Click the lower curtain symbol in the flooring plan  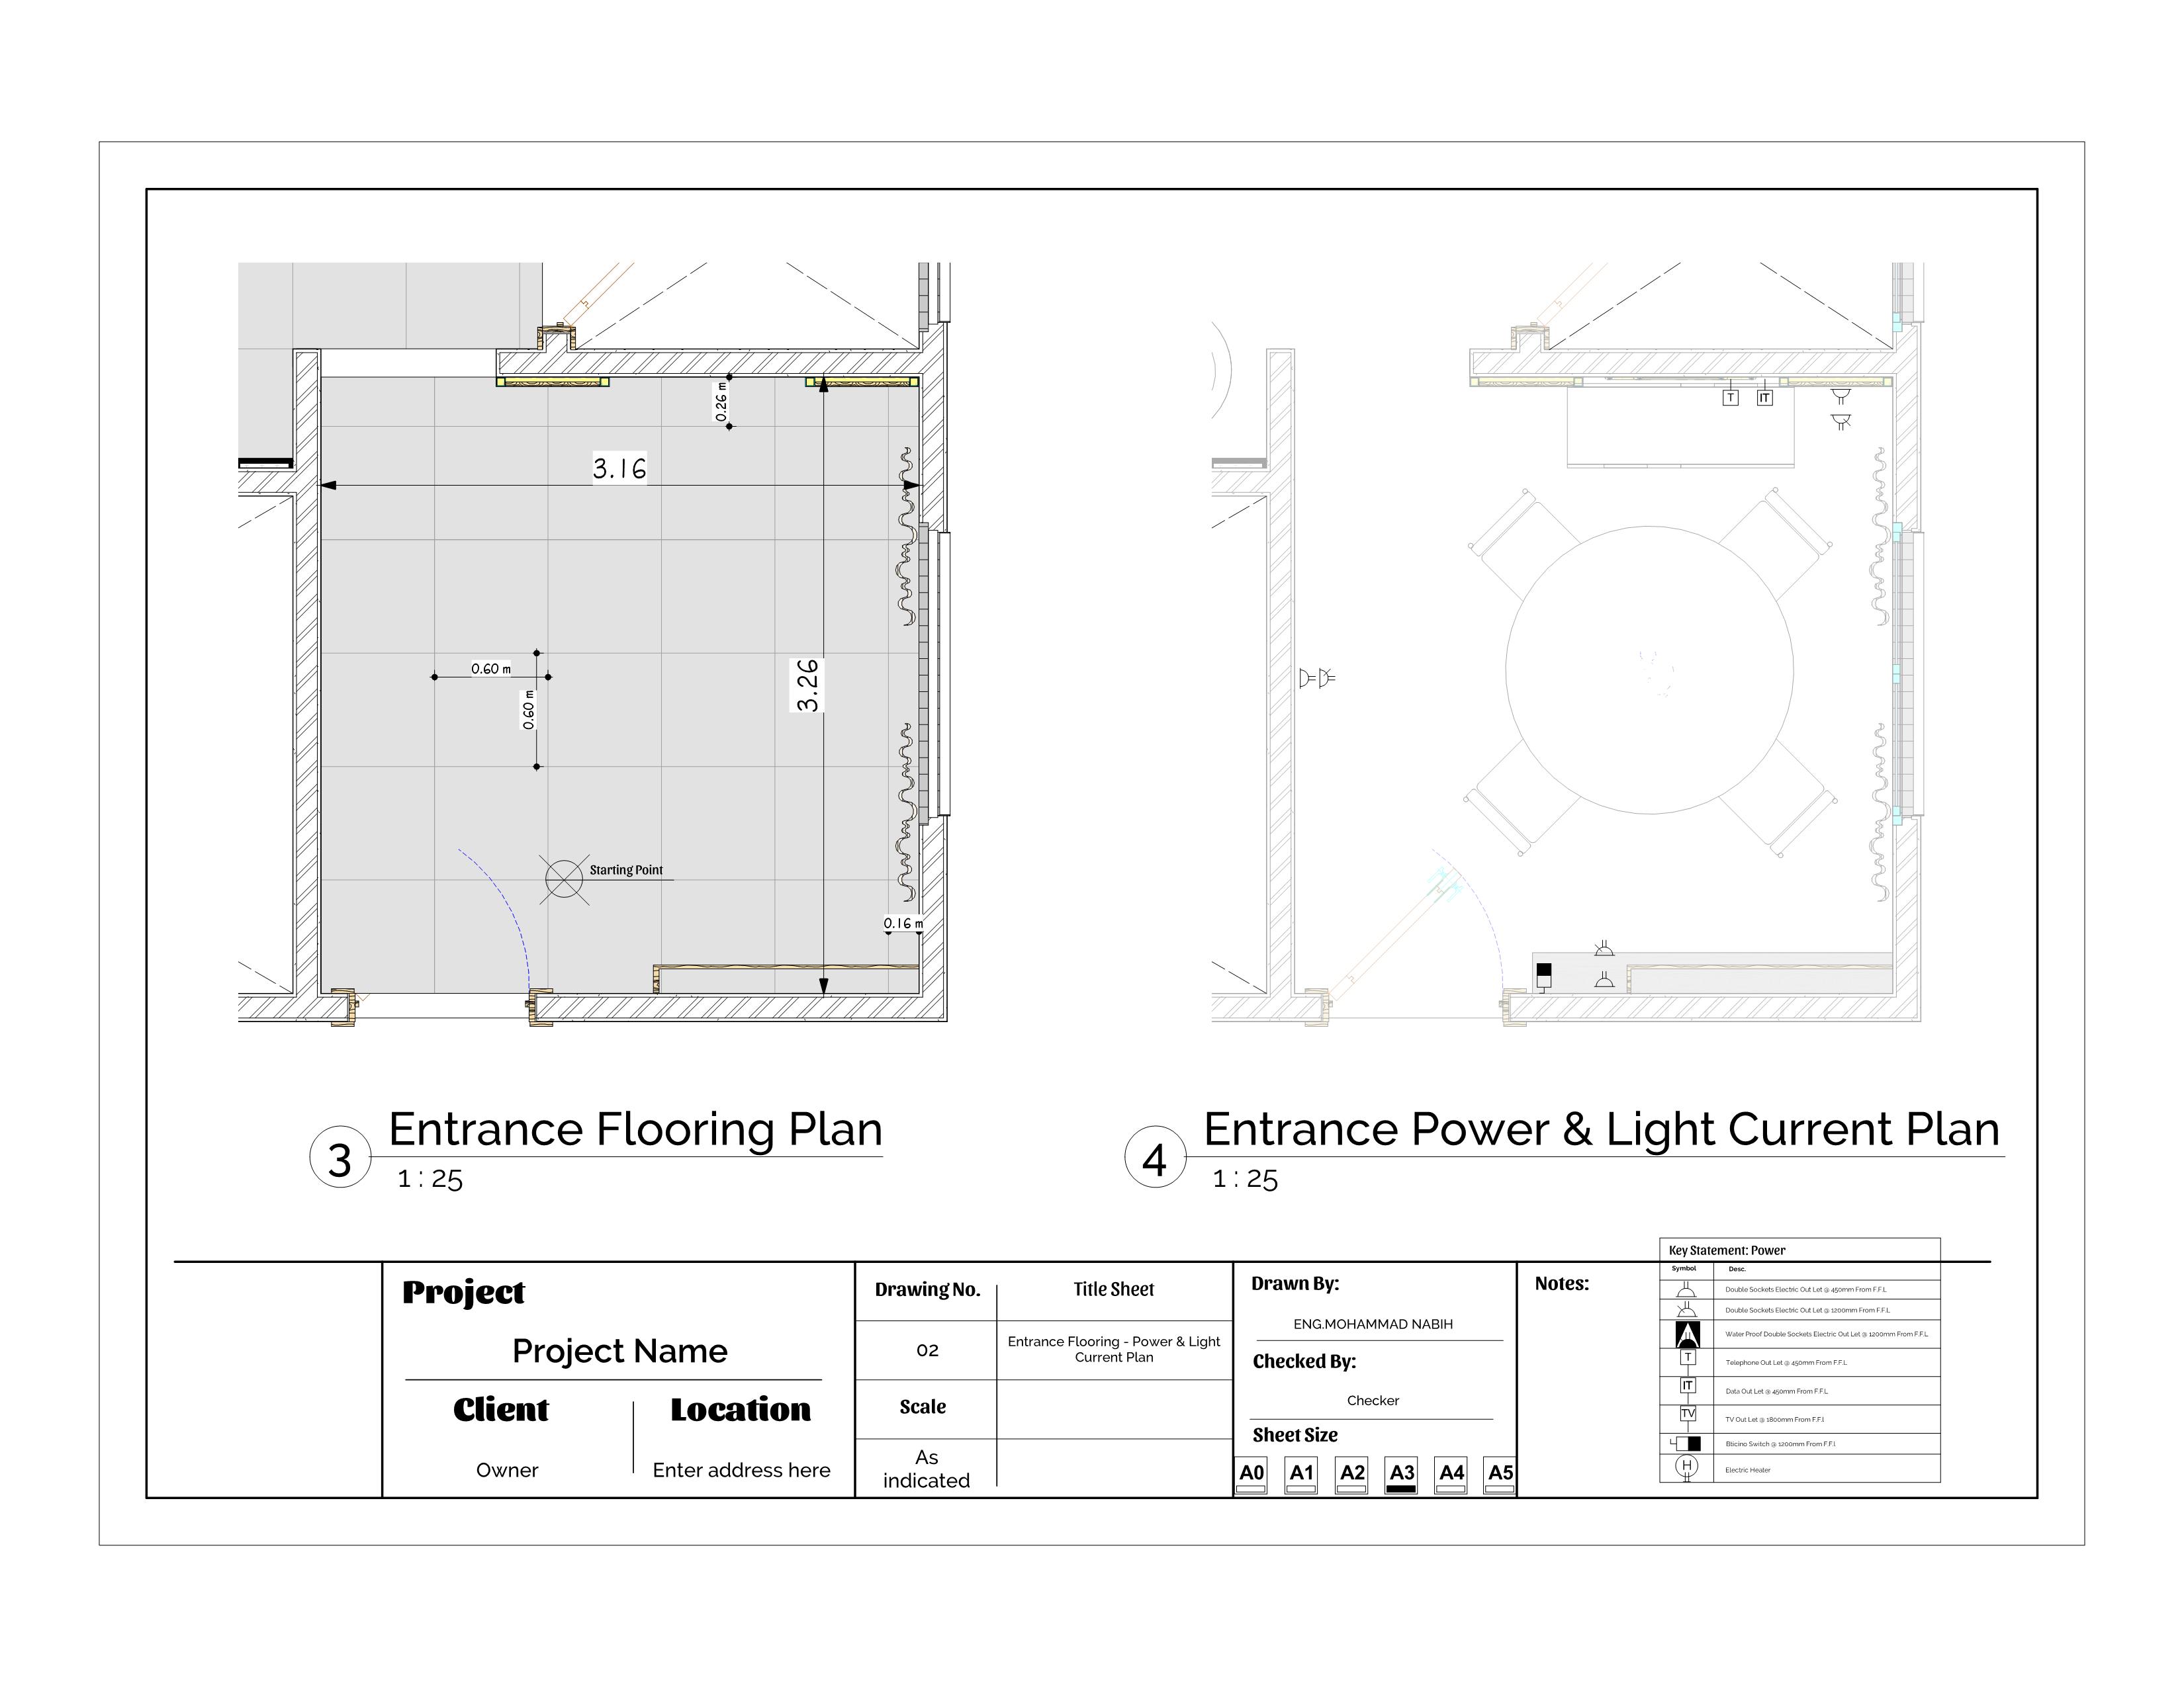point(906,812)
